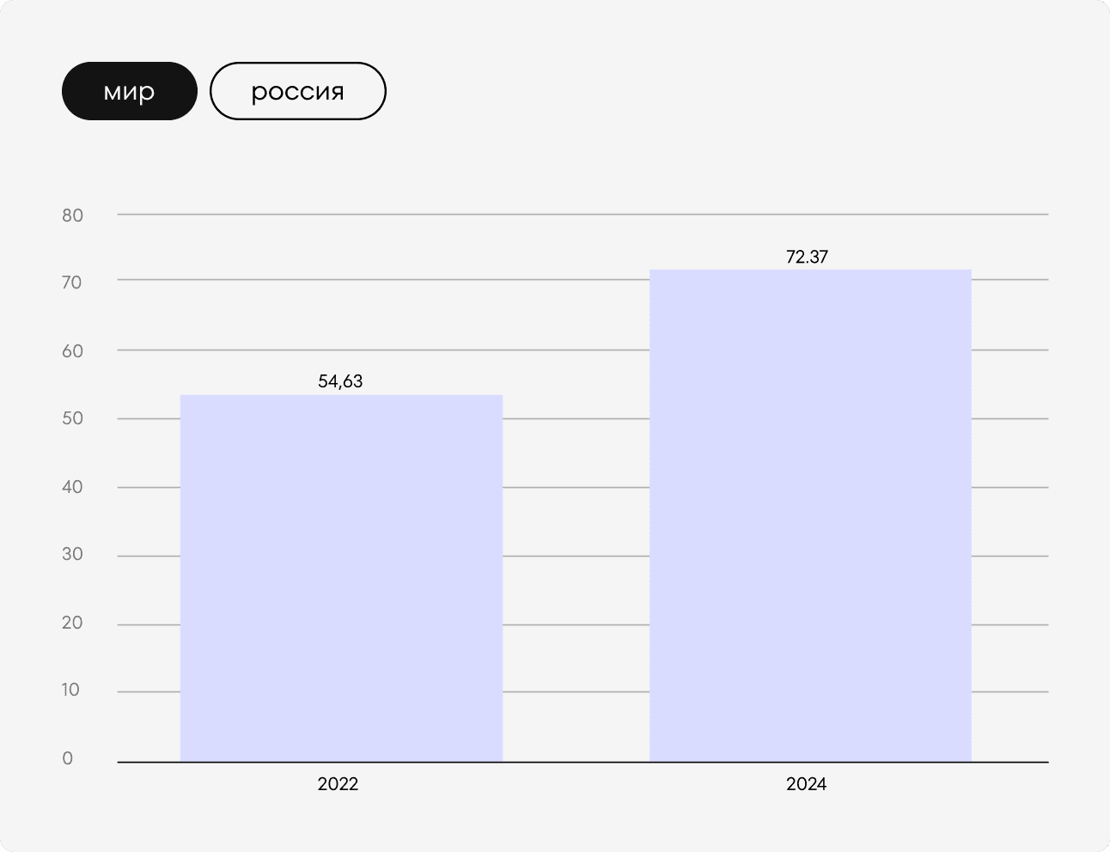Viewport: 1110px width, 852px height.
Task: Click the 70 gridline value
Action: tap(73, 283)
